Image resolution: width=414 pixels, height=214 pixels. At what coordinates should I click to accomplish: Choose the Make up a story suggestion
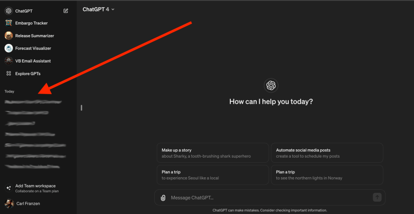coord(213,153)
